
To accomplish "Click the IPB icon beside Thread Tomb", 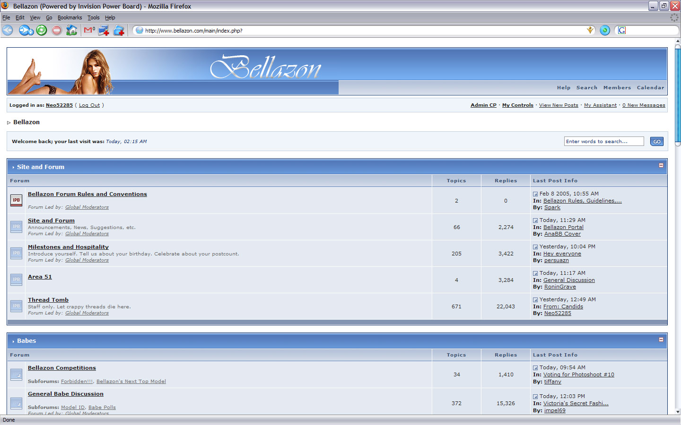I will point(16,306).
